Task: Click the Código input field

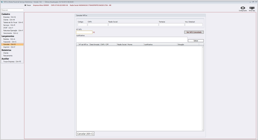Action: [x=83, y=25]
